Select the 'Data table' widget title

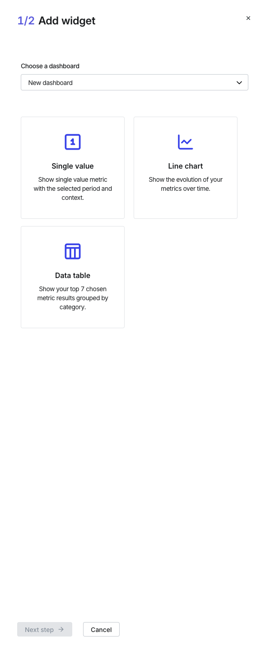point(73,275)
